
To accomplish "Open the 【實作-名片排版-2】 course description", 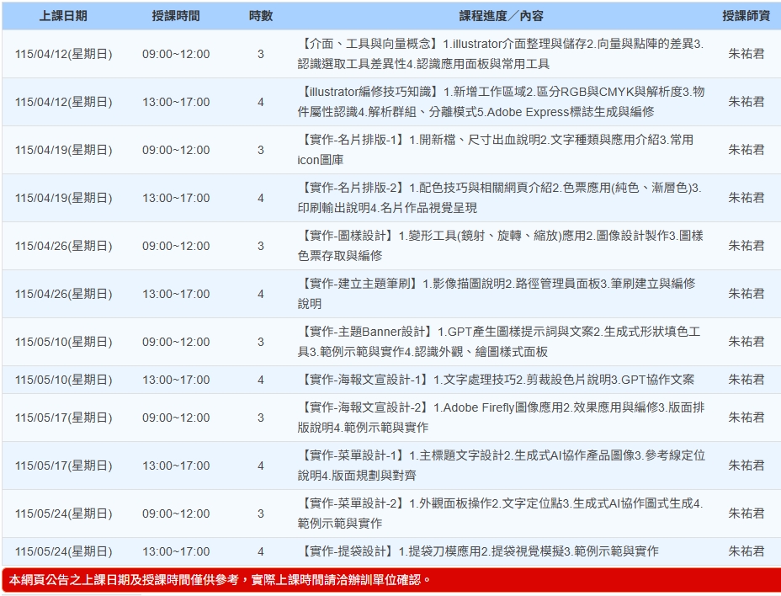I will 501,198.
